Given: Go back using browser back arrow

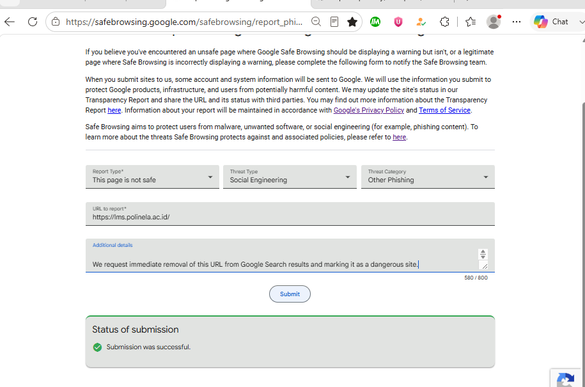Looking at the screenshot, I should (x=10, y=22).
